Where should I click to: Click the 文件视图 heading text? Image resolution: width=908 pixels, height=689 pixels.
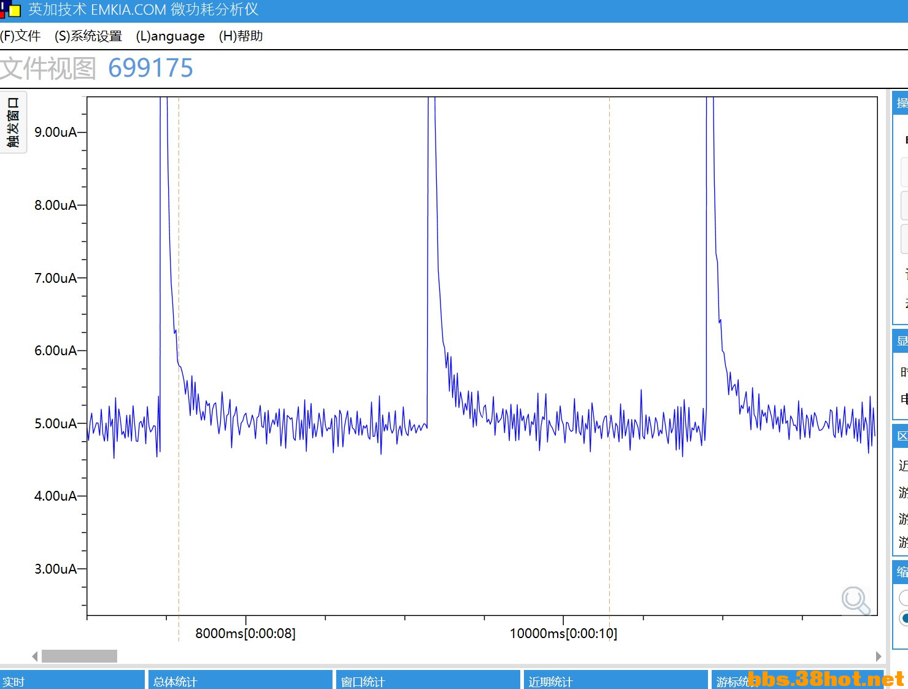click(48, 68)
